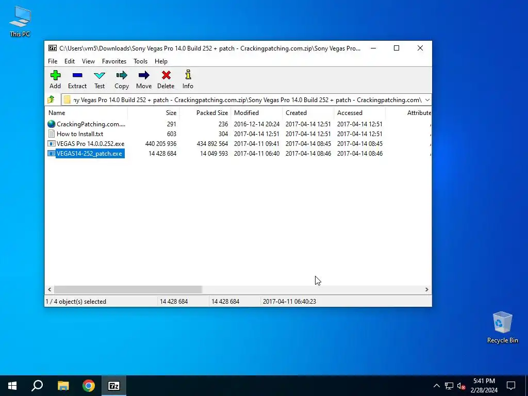Click the Extract toolbar icon
This screenshot has width=528, height=396.
(x=77, y=75)
